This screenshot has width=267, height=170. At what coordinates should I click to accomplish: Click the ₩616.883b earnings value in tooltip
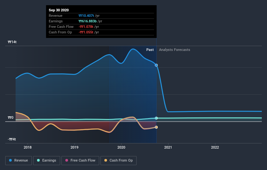[87, 21]
